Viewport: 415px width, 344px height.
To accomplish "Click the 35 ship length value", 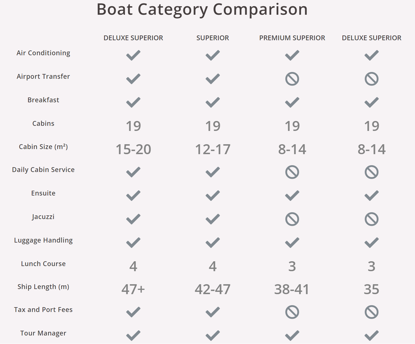I will 371,289.
